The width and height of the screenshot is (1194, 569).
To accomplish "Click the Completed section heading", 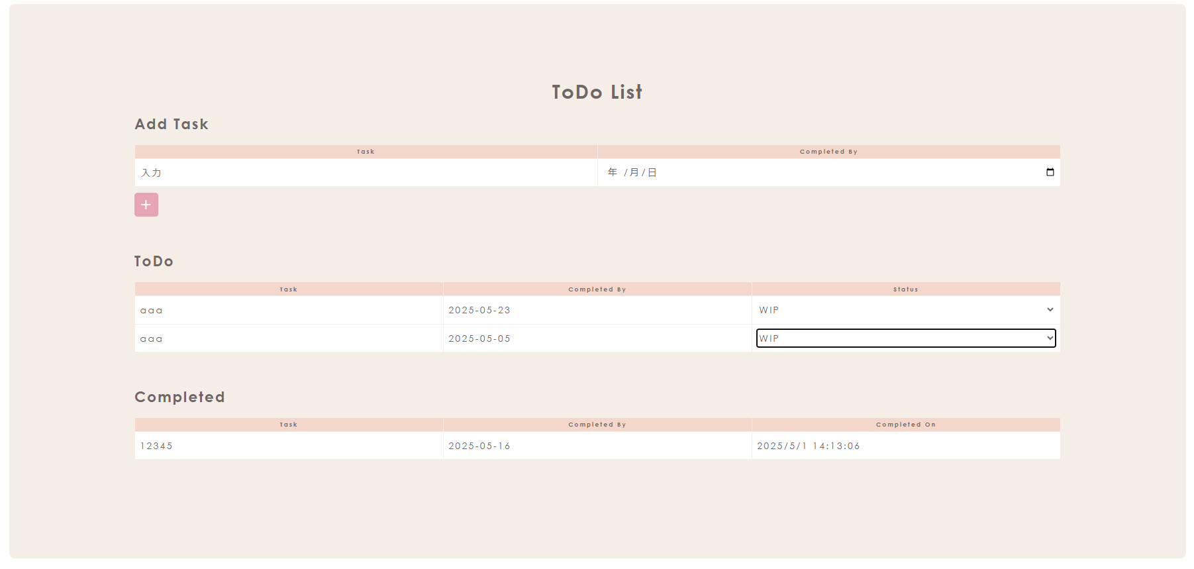I will tap(179, 397).
